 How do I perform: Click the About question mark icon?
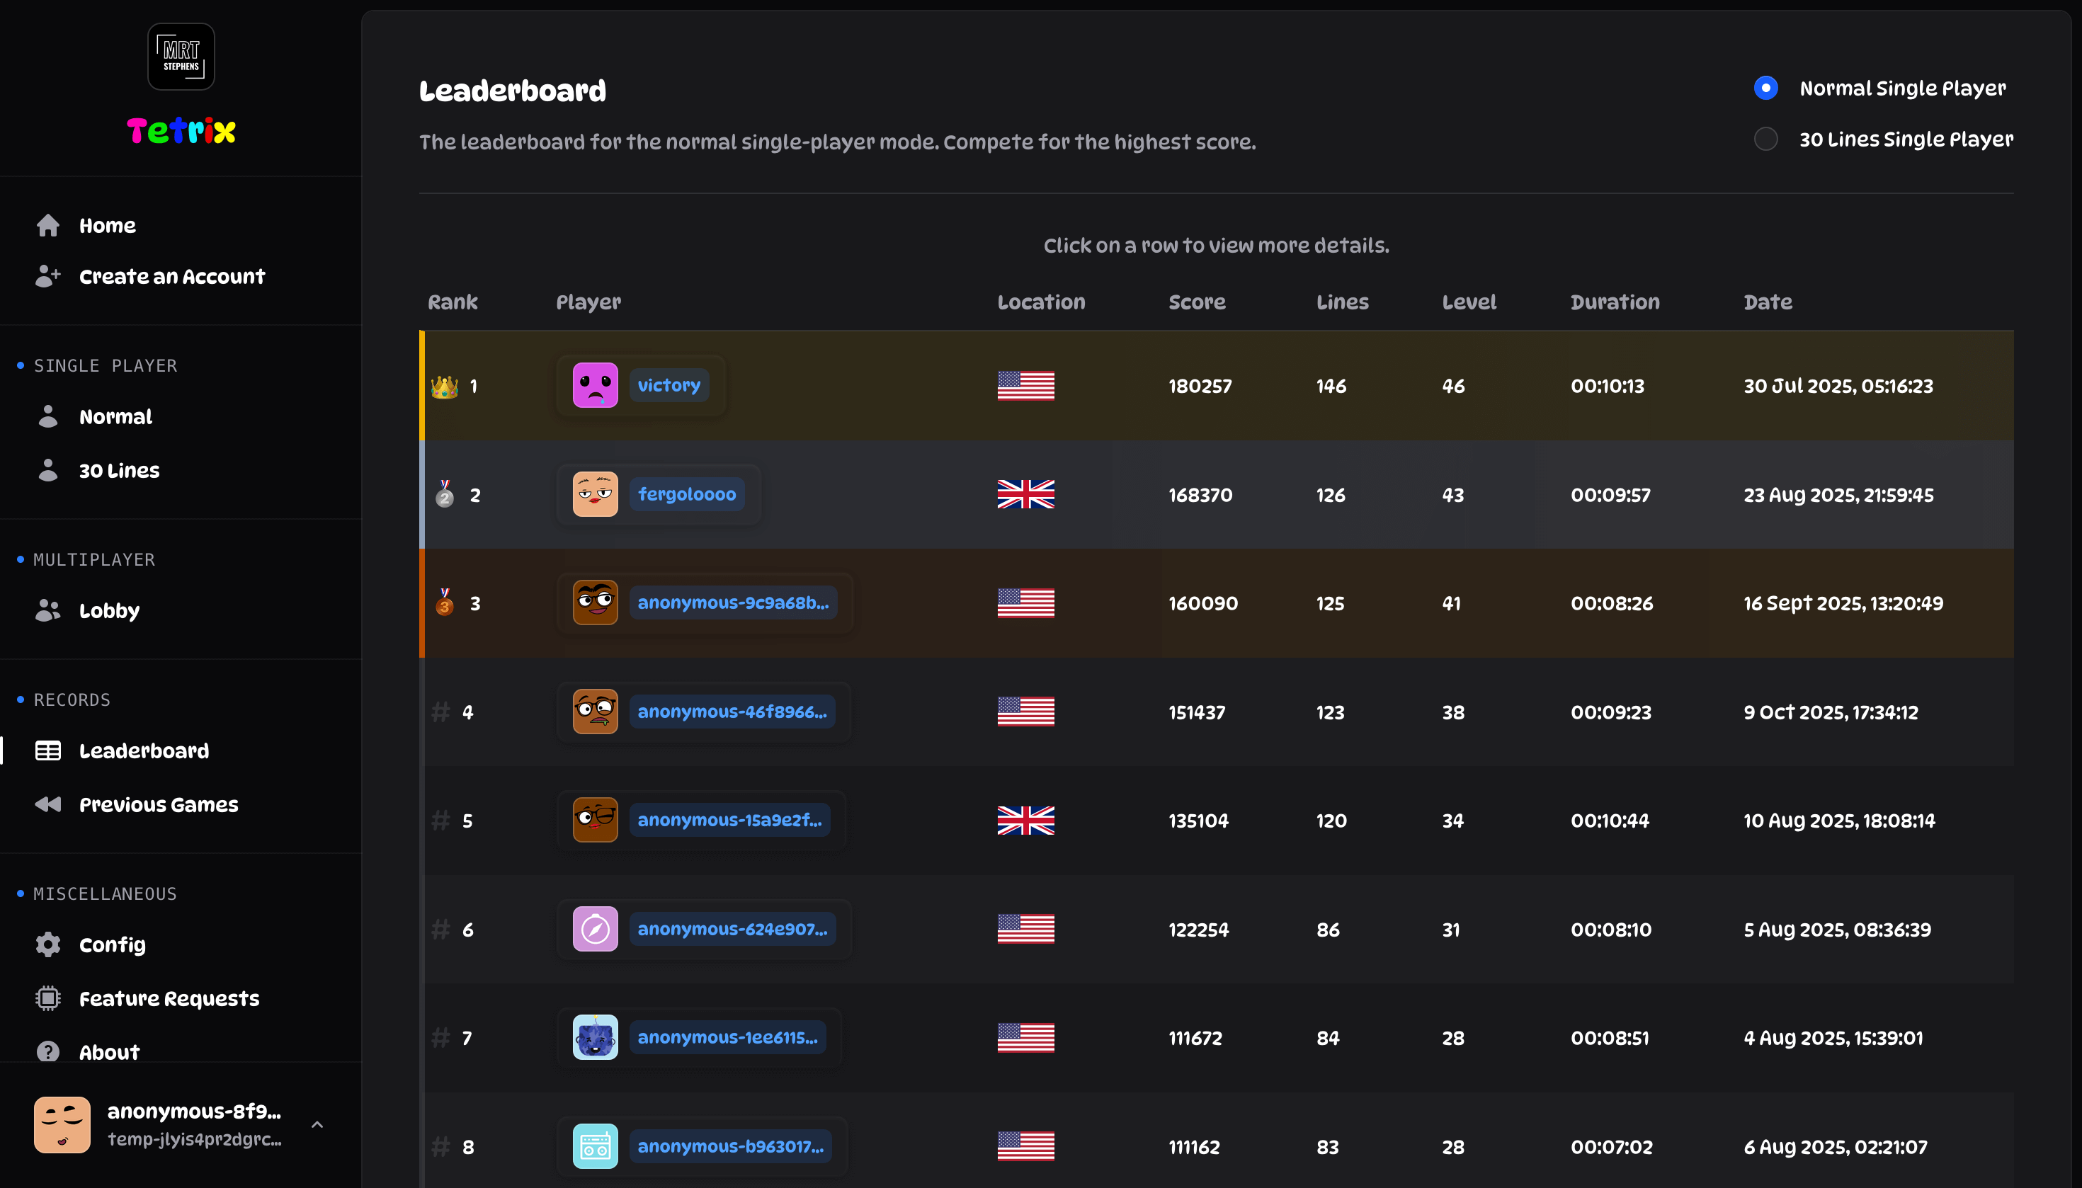point(48,1051)
